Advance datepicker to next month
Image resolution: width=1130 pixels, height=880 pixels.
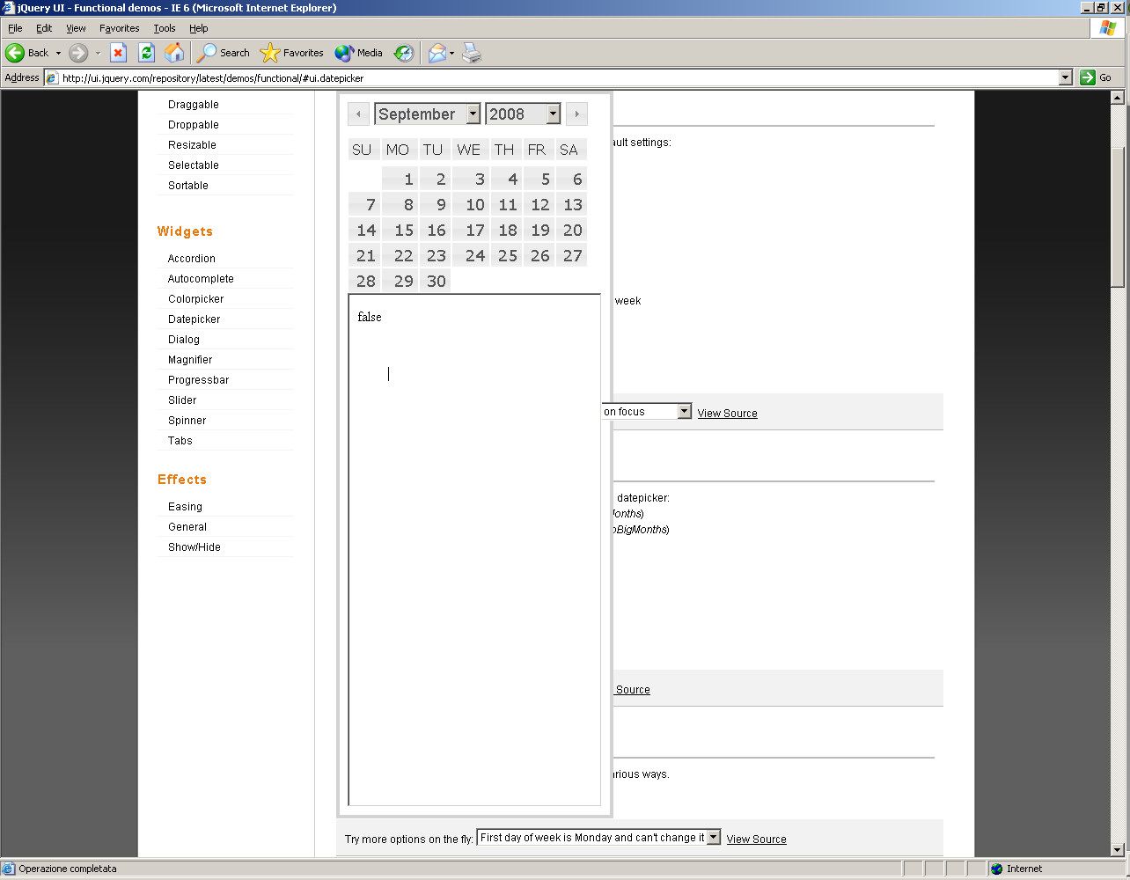576,114
